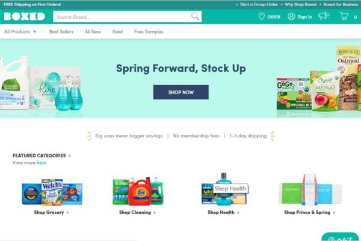
Task: Click the SHOP NOW button
Action: 181,92
